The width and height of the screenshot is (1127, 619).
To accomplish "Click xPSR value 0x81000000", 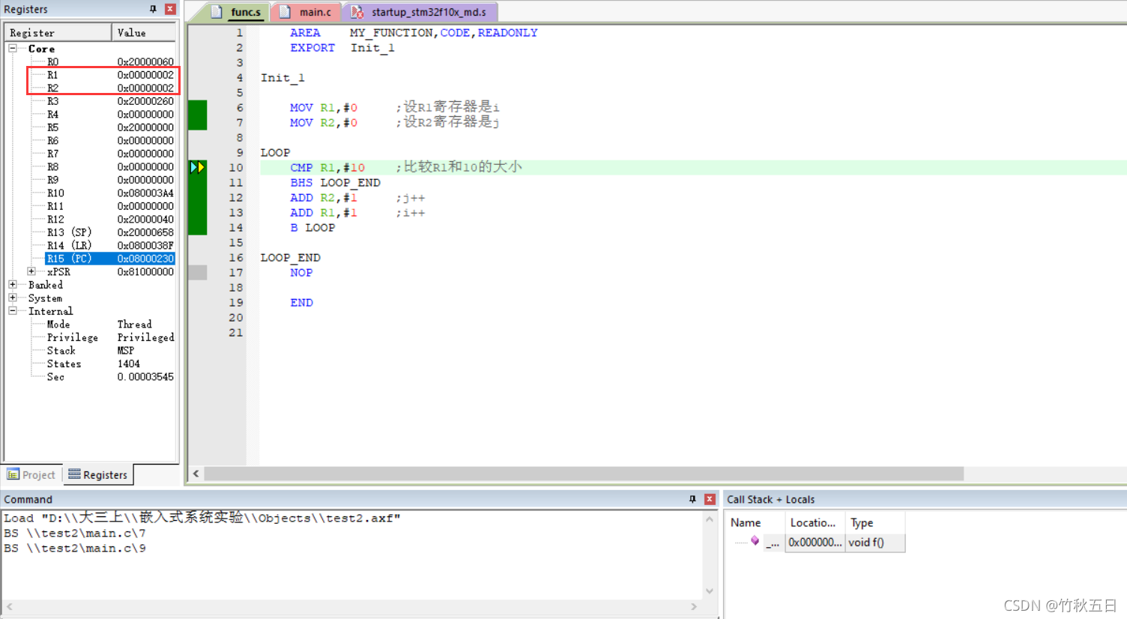I will [x=145, y=271].
